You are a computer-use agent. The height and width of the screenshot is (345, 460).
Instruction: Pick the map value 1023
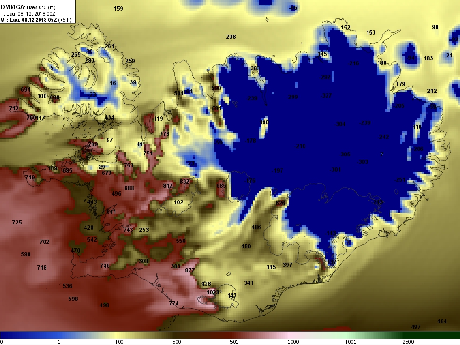click(213, 293)
